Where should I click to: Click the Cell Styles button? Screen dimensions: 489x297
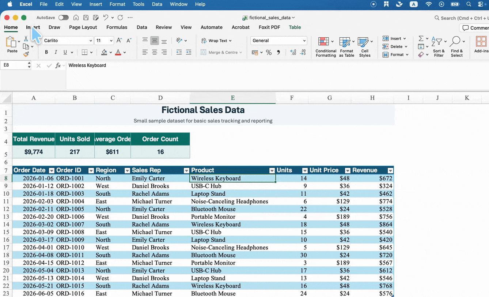365,47
